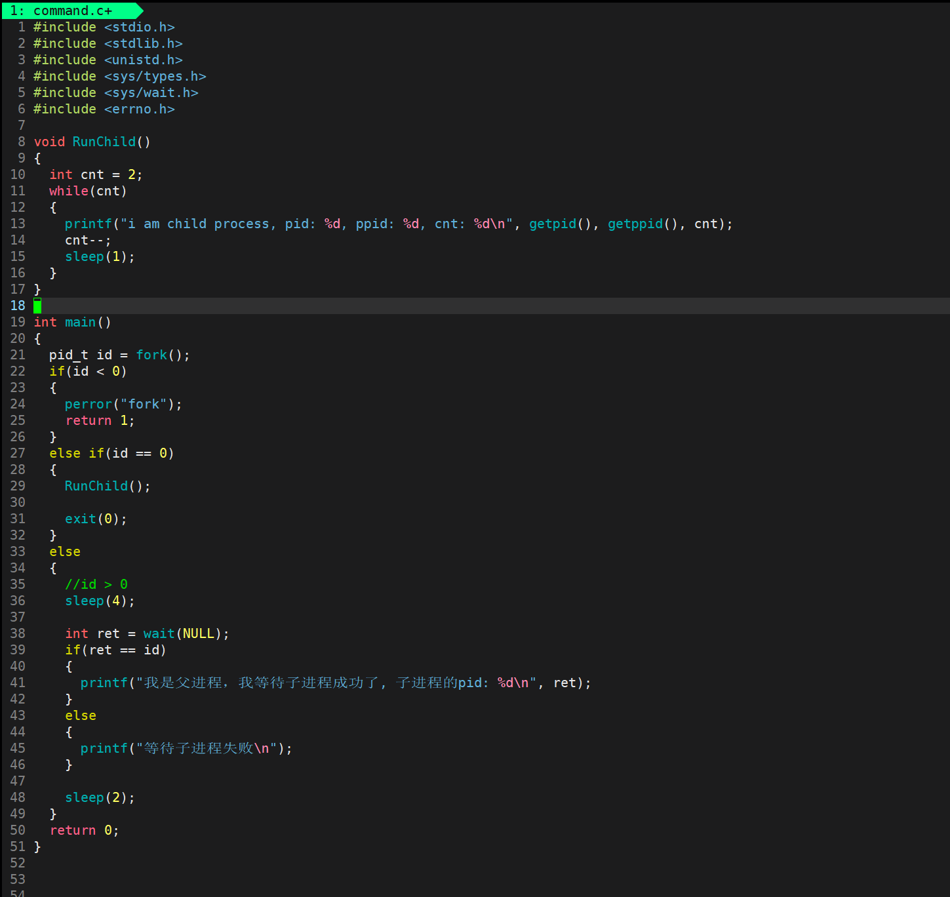Click line number 51 in the gutter
The height and width of the screenshot is (897, 950).
tap(18, 847)
